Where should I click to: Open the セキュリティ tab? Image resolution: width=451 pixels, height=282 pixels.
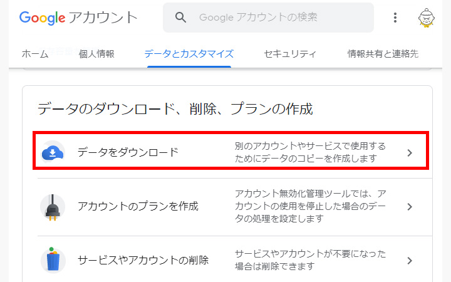coord(289,54)
